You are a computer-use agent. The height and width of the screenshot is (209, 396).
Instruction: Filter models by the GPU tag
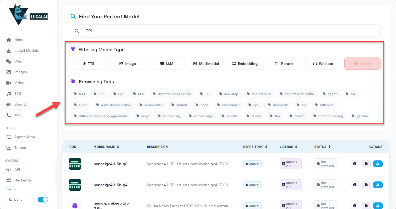pyautogui.click(x=139, y=94)
